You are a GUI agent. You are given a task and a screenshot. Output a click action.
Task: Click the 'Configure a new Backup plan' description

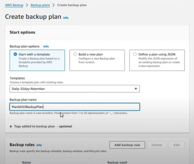pyautogui.click(x=97, y=60)
